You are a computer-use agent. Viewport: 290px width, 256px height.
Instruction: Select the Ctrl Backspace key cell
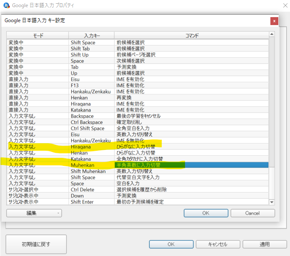[91, 122]
